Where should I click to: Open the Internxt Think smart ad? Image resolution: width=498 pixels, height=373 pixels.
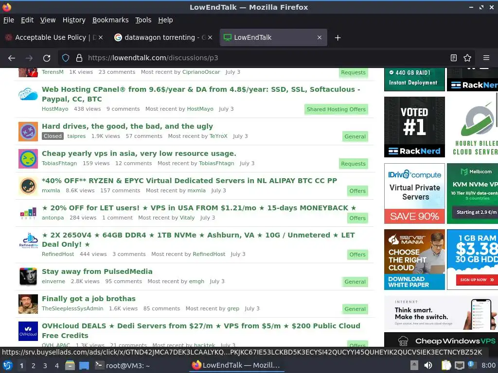pyautogui.click(x=441, y=313)
